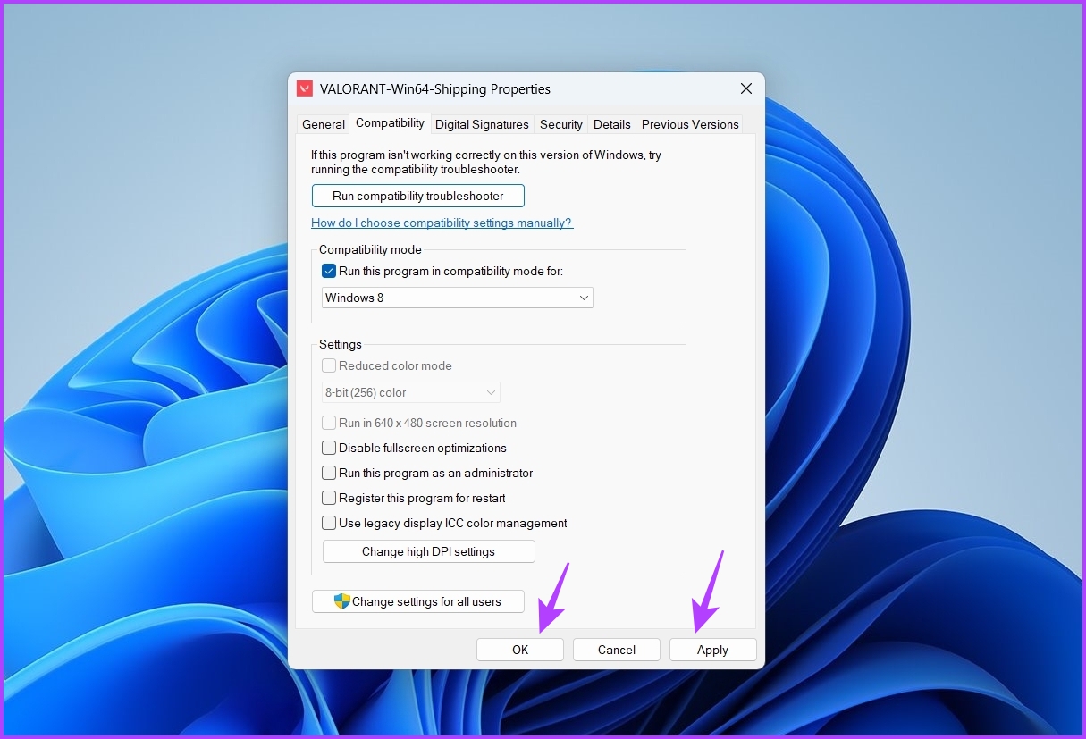Click Run compatibility troubleshooter
Viewport: 1086px width, 739px height.
(417, 196)
